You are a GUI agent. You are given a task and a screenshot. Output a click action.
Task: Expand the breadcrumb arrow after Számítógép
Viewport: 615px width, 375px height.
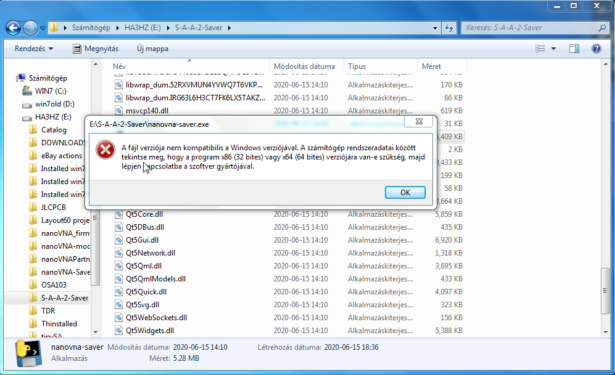click(x=118, y=28)
